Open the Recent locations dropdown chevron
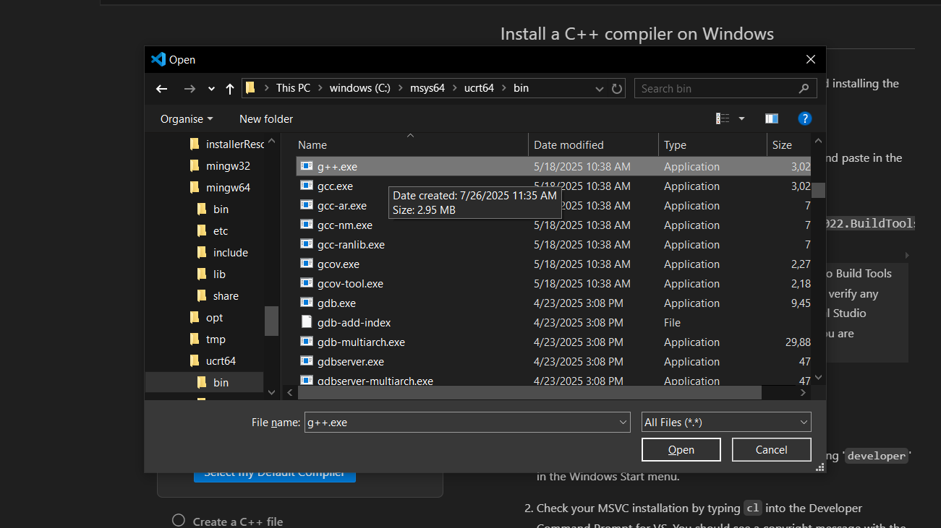Viewport: 941px width, 528px height. (211, 89)
